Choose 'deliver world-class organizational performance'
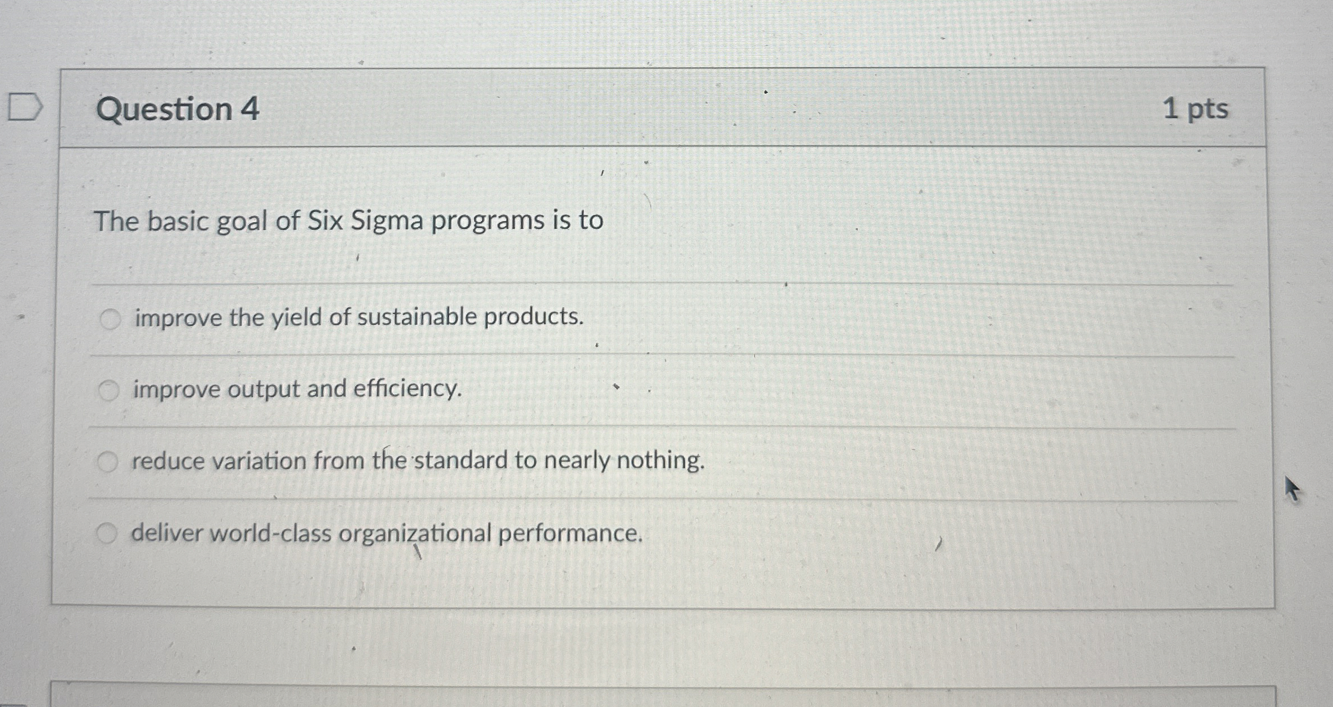Screen dimensions: 1333x707 click(x=108, y=533)
